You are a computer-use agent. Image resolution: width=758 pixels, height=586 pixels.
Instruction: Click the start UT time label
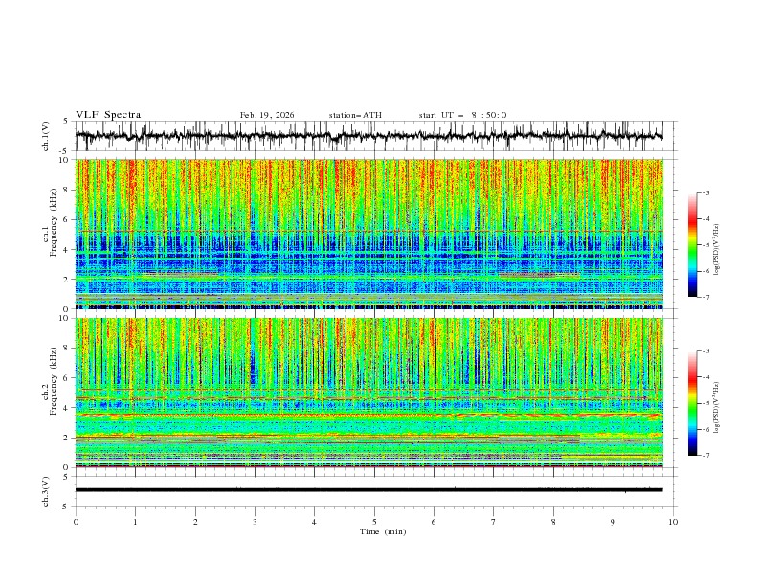click(462, 115)
